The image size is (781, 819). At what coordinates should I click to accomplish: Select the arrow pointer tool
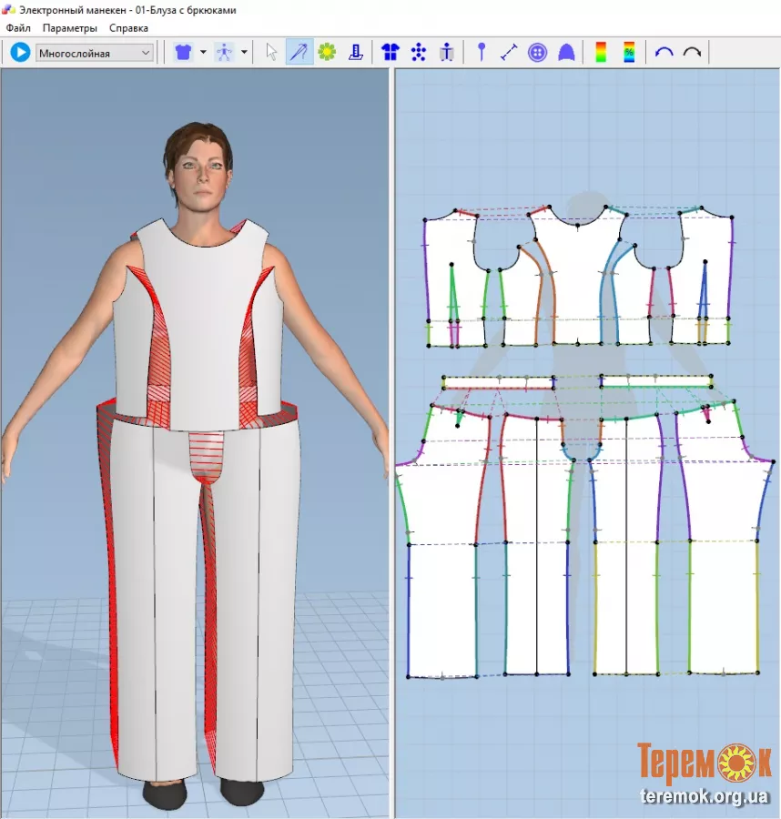click(x=271, y=53)
